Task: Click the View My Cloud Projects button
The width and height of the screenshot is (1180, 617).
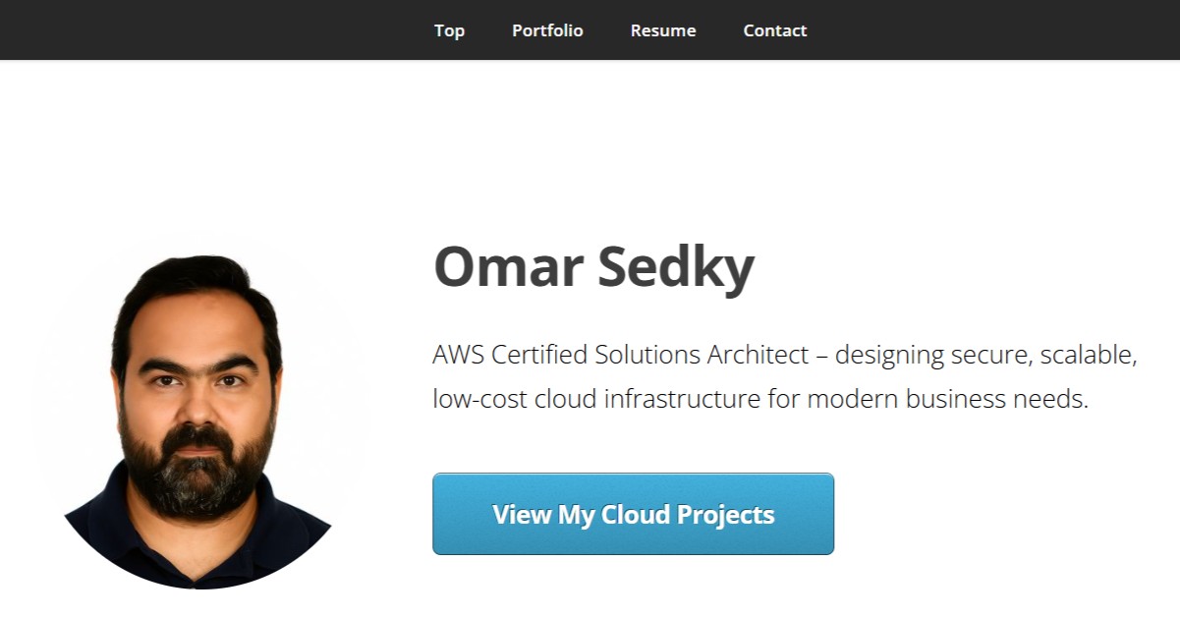Action: (x=633, y=513)
